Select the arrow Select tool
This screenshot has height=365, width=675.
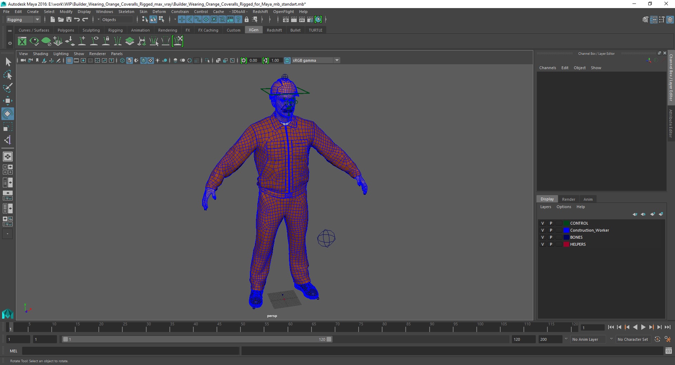click(x=8, y=62)
